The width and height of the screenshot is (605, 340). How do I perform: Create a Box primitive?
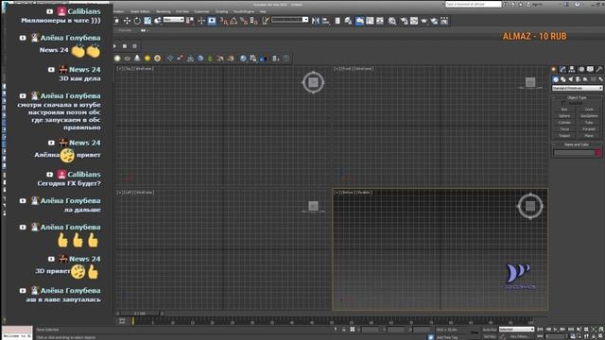[564, 110]
